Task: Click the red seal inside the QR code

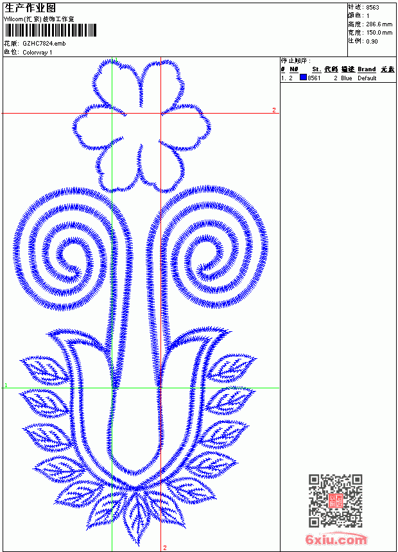Action: click(x=336, y=501)
